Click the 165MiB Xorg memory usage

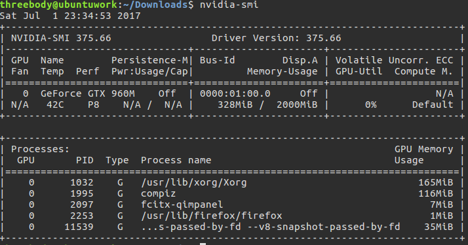[x=435, y=182]
